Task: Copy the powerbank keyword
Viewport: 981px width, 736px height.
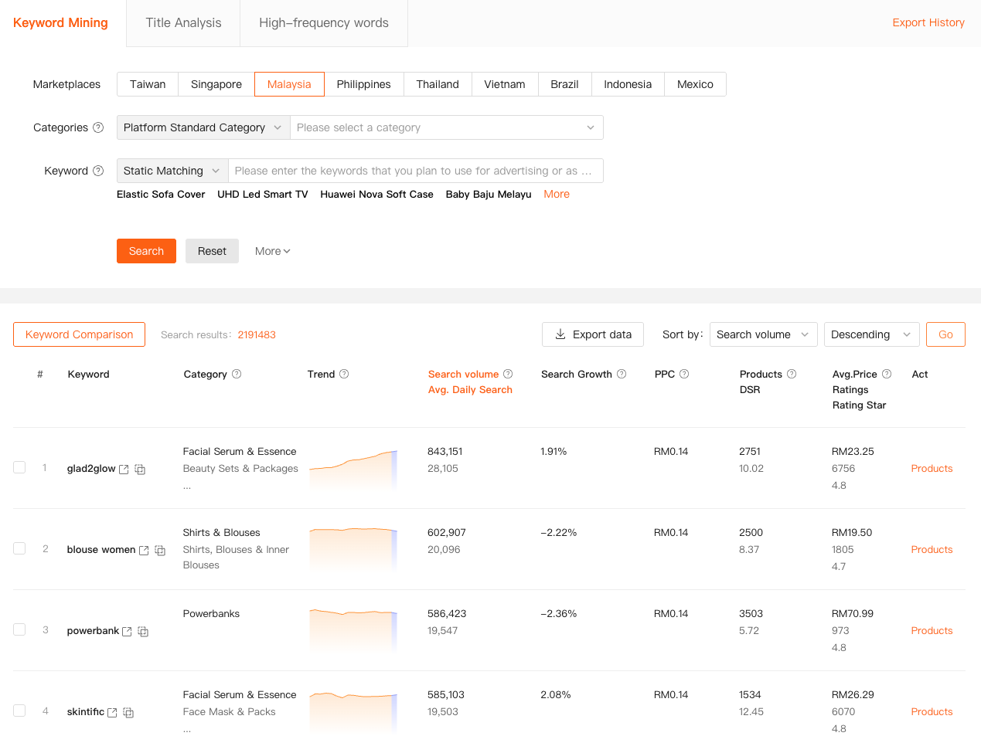Action: pyautogui.click(x=143, y=632)
